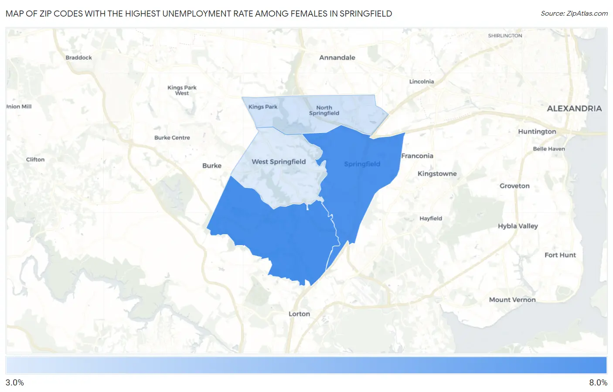This screenshot has height=392, width=613.
Task: Click the North Springfield area label
Action: point(324,110)
